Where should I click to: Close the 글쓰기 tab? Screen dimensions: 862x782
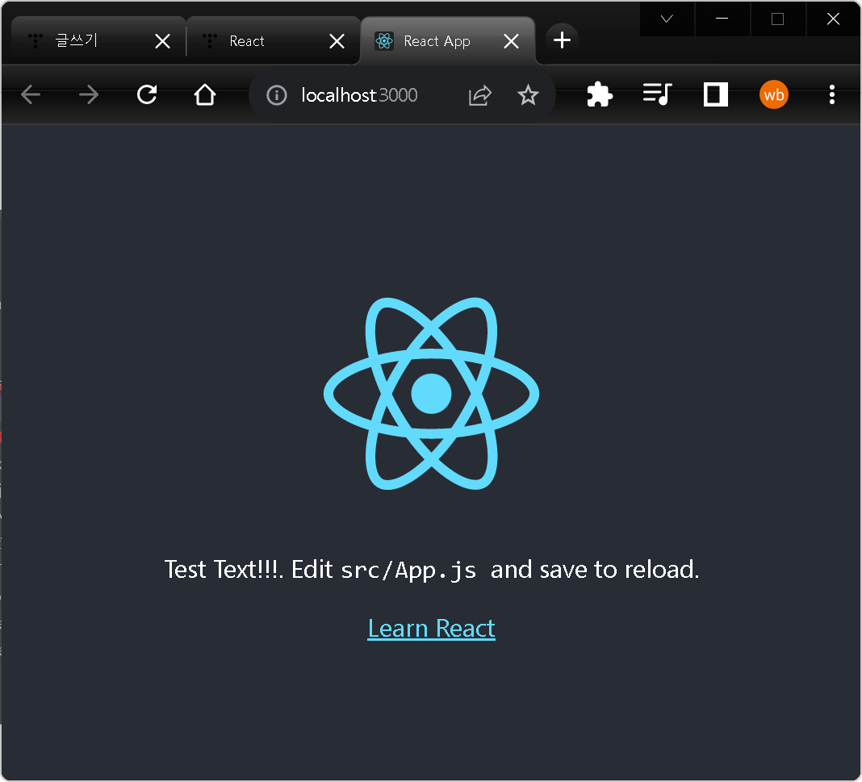click(163, 41)
